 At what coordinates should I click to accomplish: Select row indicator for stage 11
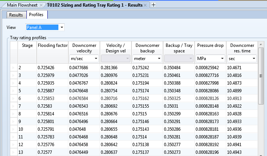click(x=14, y=137)
